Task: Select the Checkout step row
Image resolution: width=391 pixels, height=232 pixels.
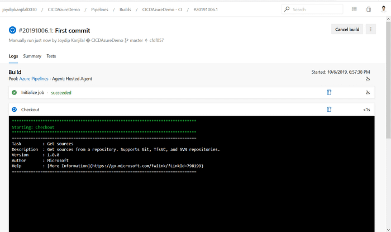Action: pos(192,110)
